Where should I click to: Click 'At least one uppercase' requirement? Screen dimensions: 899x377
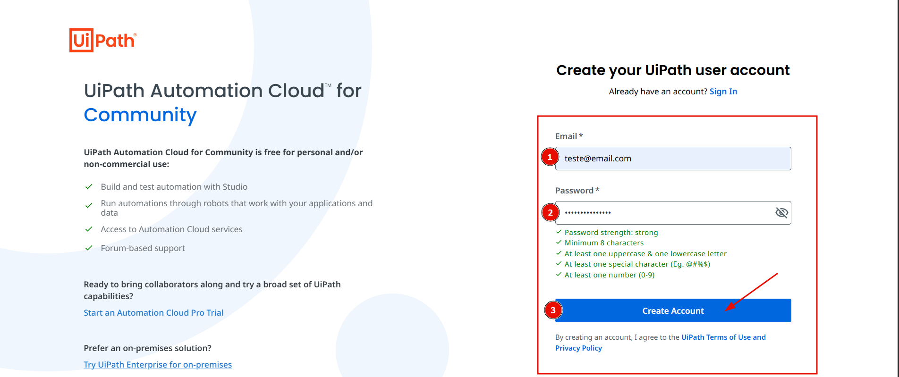(645, 254)
